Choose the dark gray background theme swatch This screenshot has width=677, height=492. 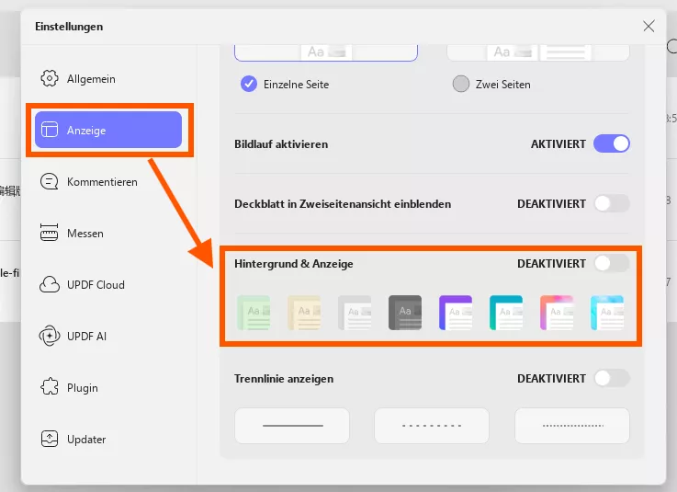coord(405,313)
